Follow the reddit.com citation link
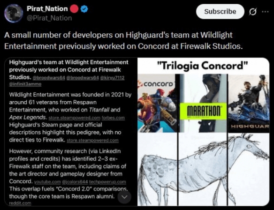 pyautogui.click(x=20, y=203)
